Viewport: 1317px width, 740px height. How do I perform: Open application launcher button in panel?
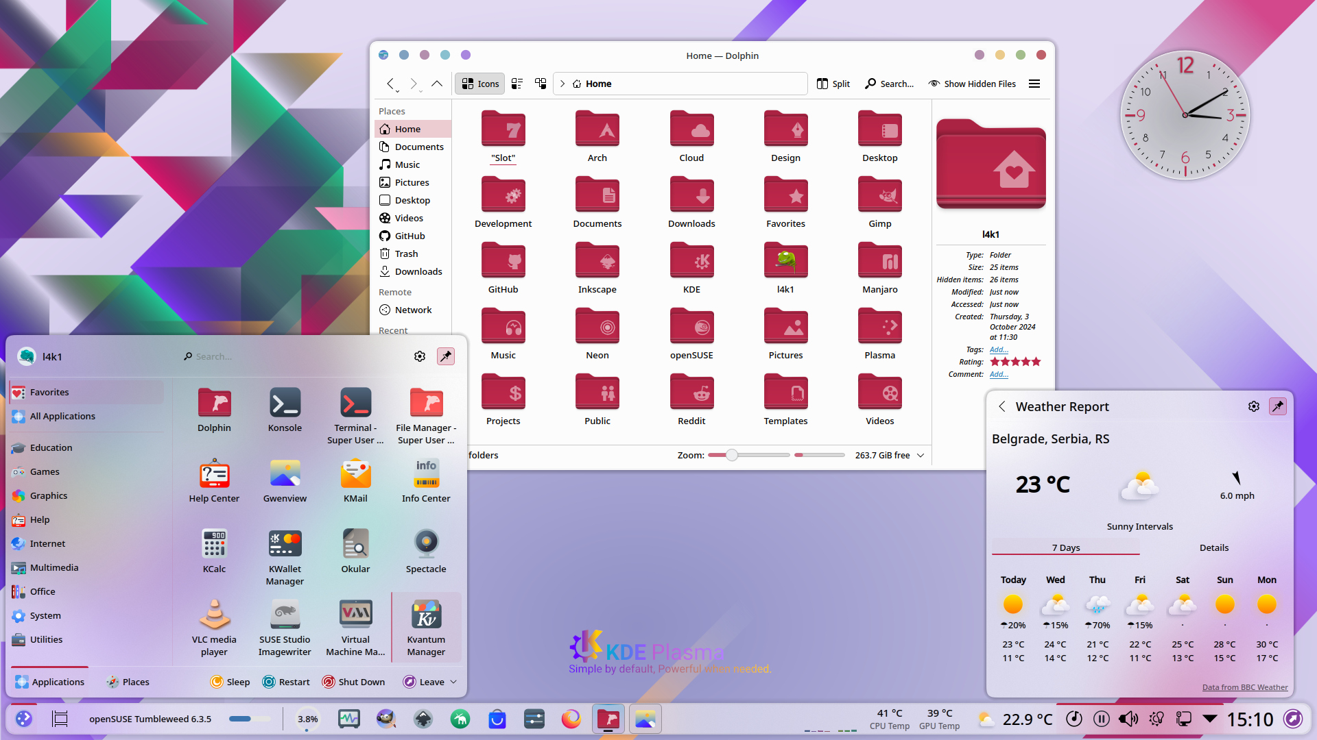[x=24, y=719]
